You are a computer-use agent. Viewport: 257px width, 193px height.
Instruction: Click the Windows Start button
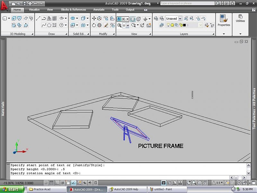12,189
